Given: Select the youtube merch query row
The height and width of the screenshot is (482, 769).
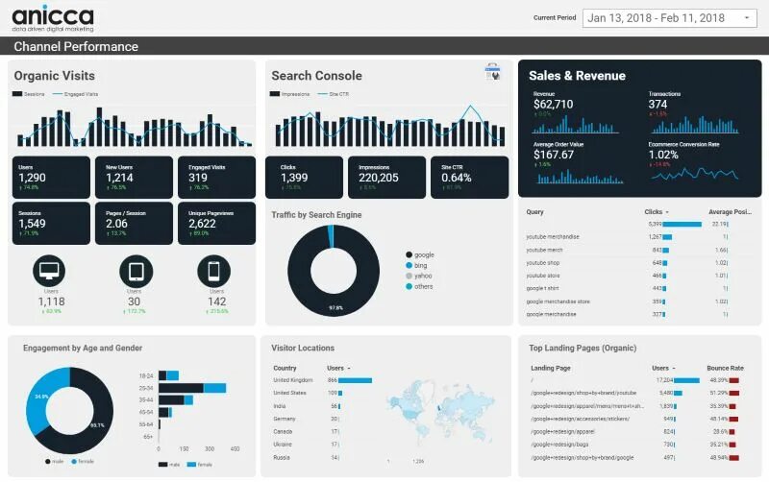Looking at the screenshot, I should point(639,250).
